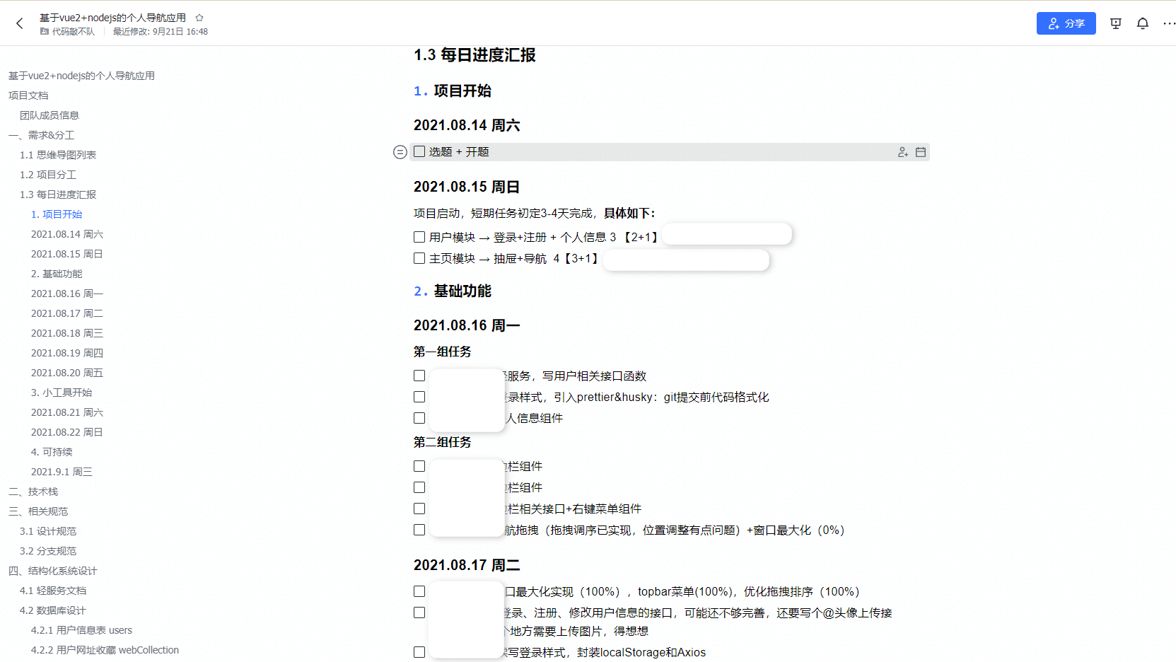Click the document title in header bar
The width and height of the screenshot is (1176, 662).
pos(113,18)
